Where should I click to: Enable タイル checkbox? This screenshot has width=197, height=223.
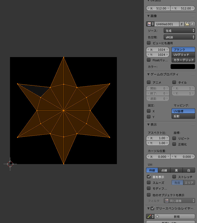click(x=174, y=82)
